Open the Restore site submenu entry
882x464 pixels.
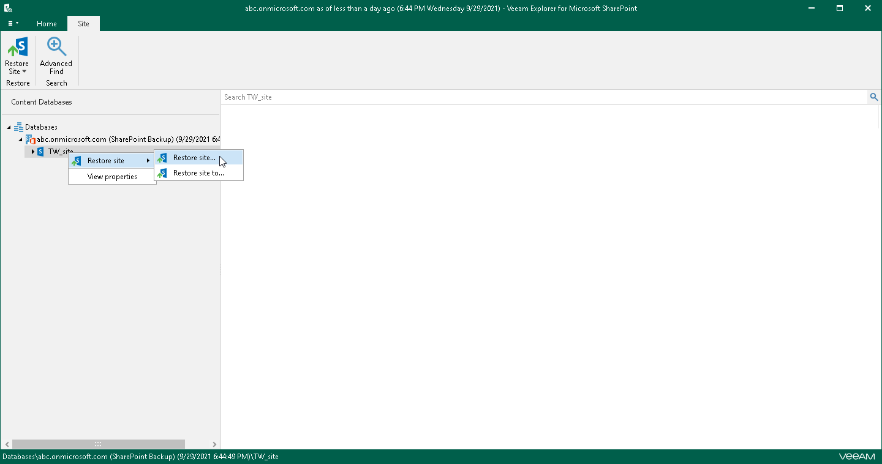[112, 161]
